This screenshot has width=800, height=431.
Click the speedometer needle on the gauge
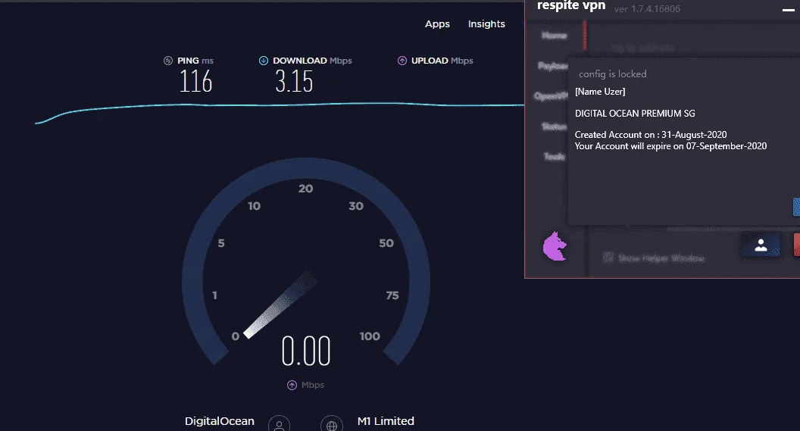pos(280,305)
